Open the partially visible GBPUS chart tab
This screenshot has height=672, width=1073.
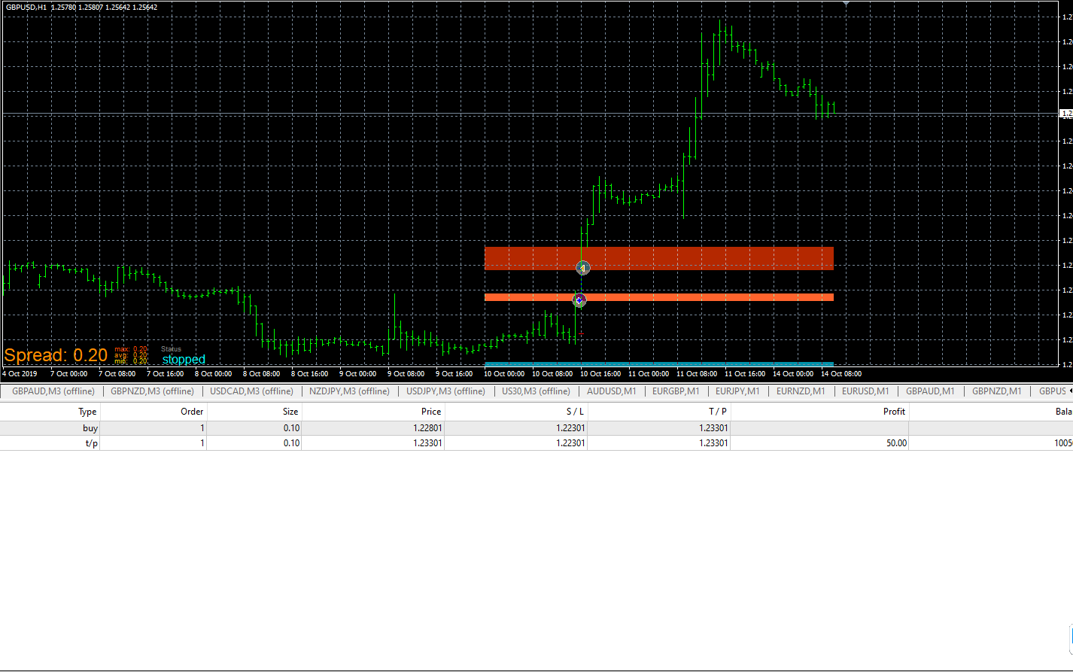click(x=1052, y=391)
